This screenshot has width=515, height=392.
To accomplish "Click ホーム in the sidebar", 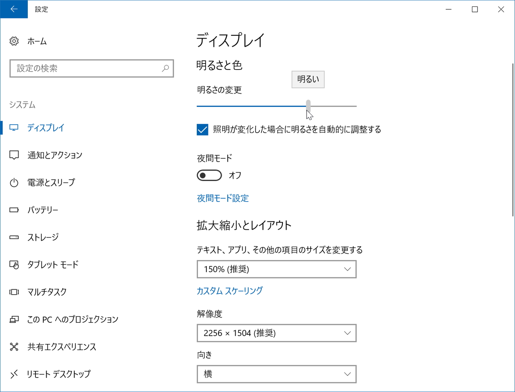I will [x=37, y=41].
